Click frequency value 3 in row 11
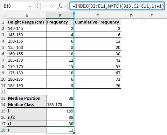The height and width of the screenshot is (135, 167). coord(60,85)
